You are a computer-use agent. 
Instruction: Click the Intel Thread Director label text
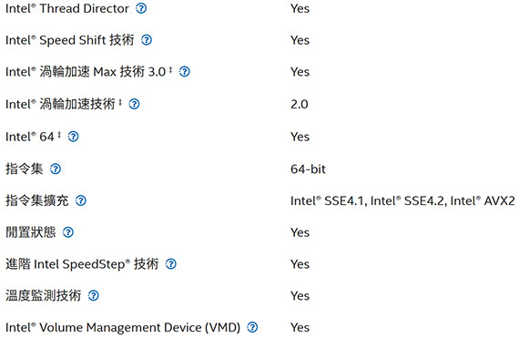pyautogui.click(x=67, y=8)
